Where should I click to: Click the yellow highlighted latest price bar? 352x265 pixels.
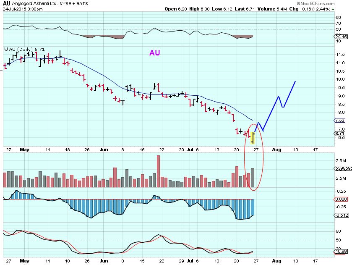(253, 138)
